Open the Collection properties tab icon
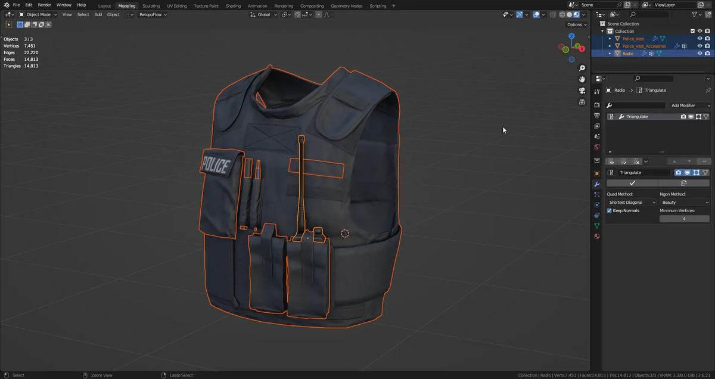Screen dimensions: 715x379 [597, 161]
